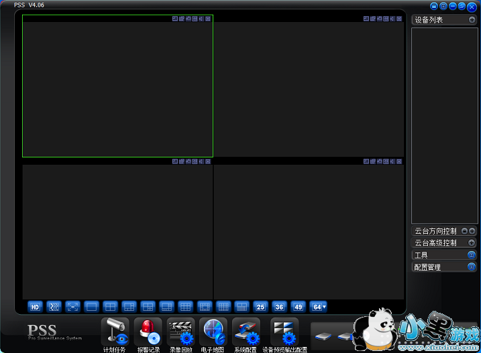Switch to full-screen view with the arrows icon
The image size is (481, 353).
(x=72, y=307)
